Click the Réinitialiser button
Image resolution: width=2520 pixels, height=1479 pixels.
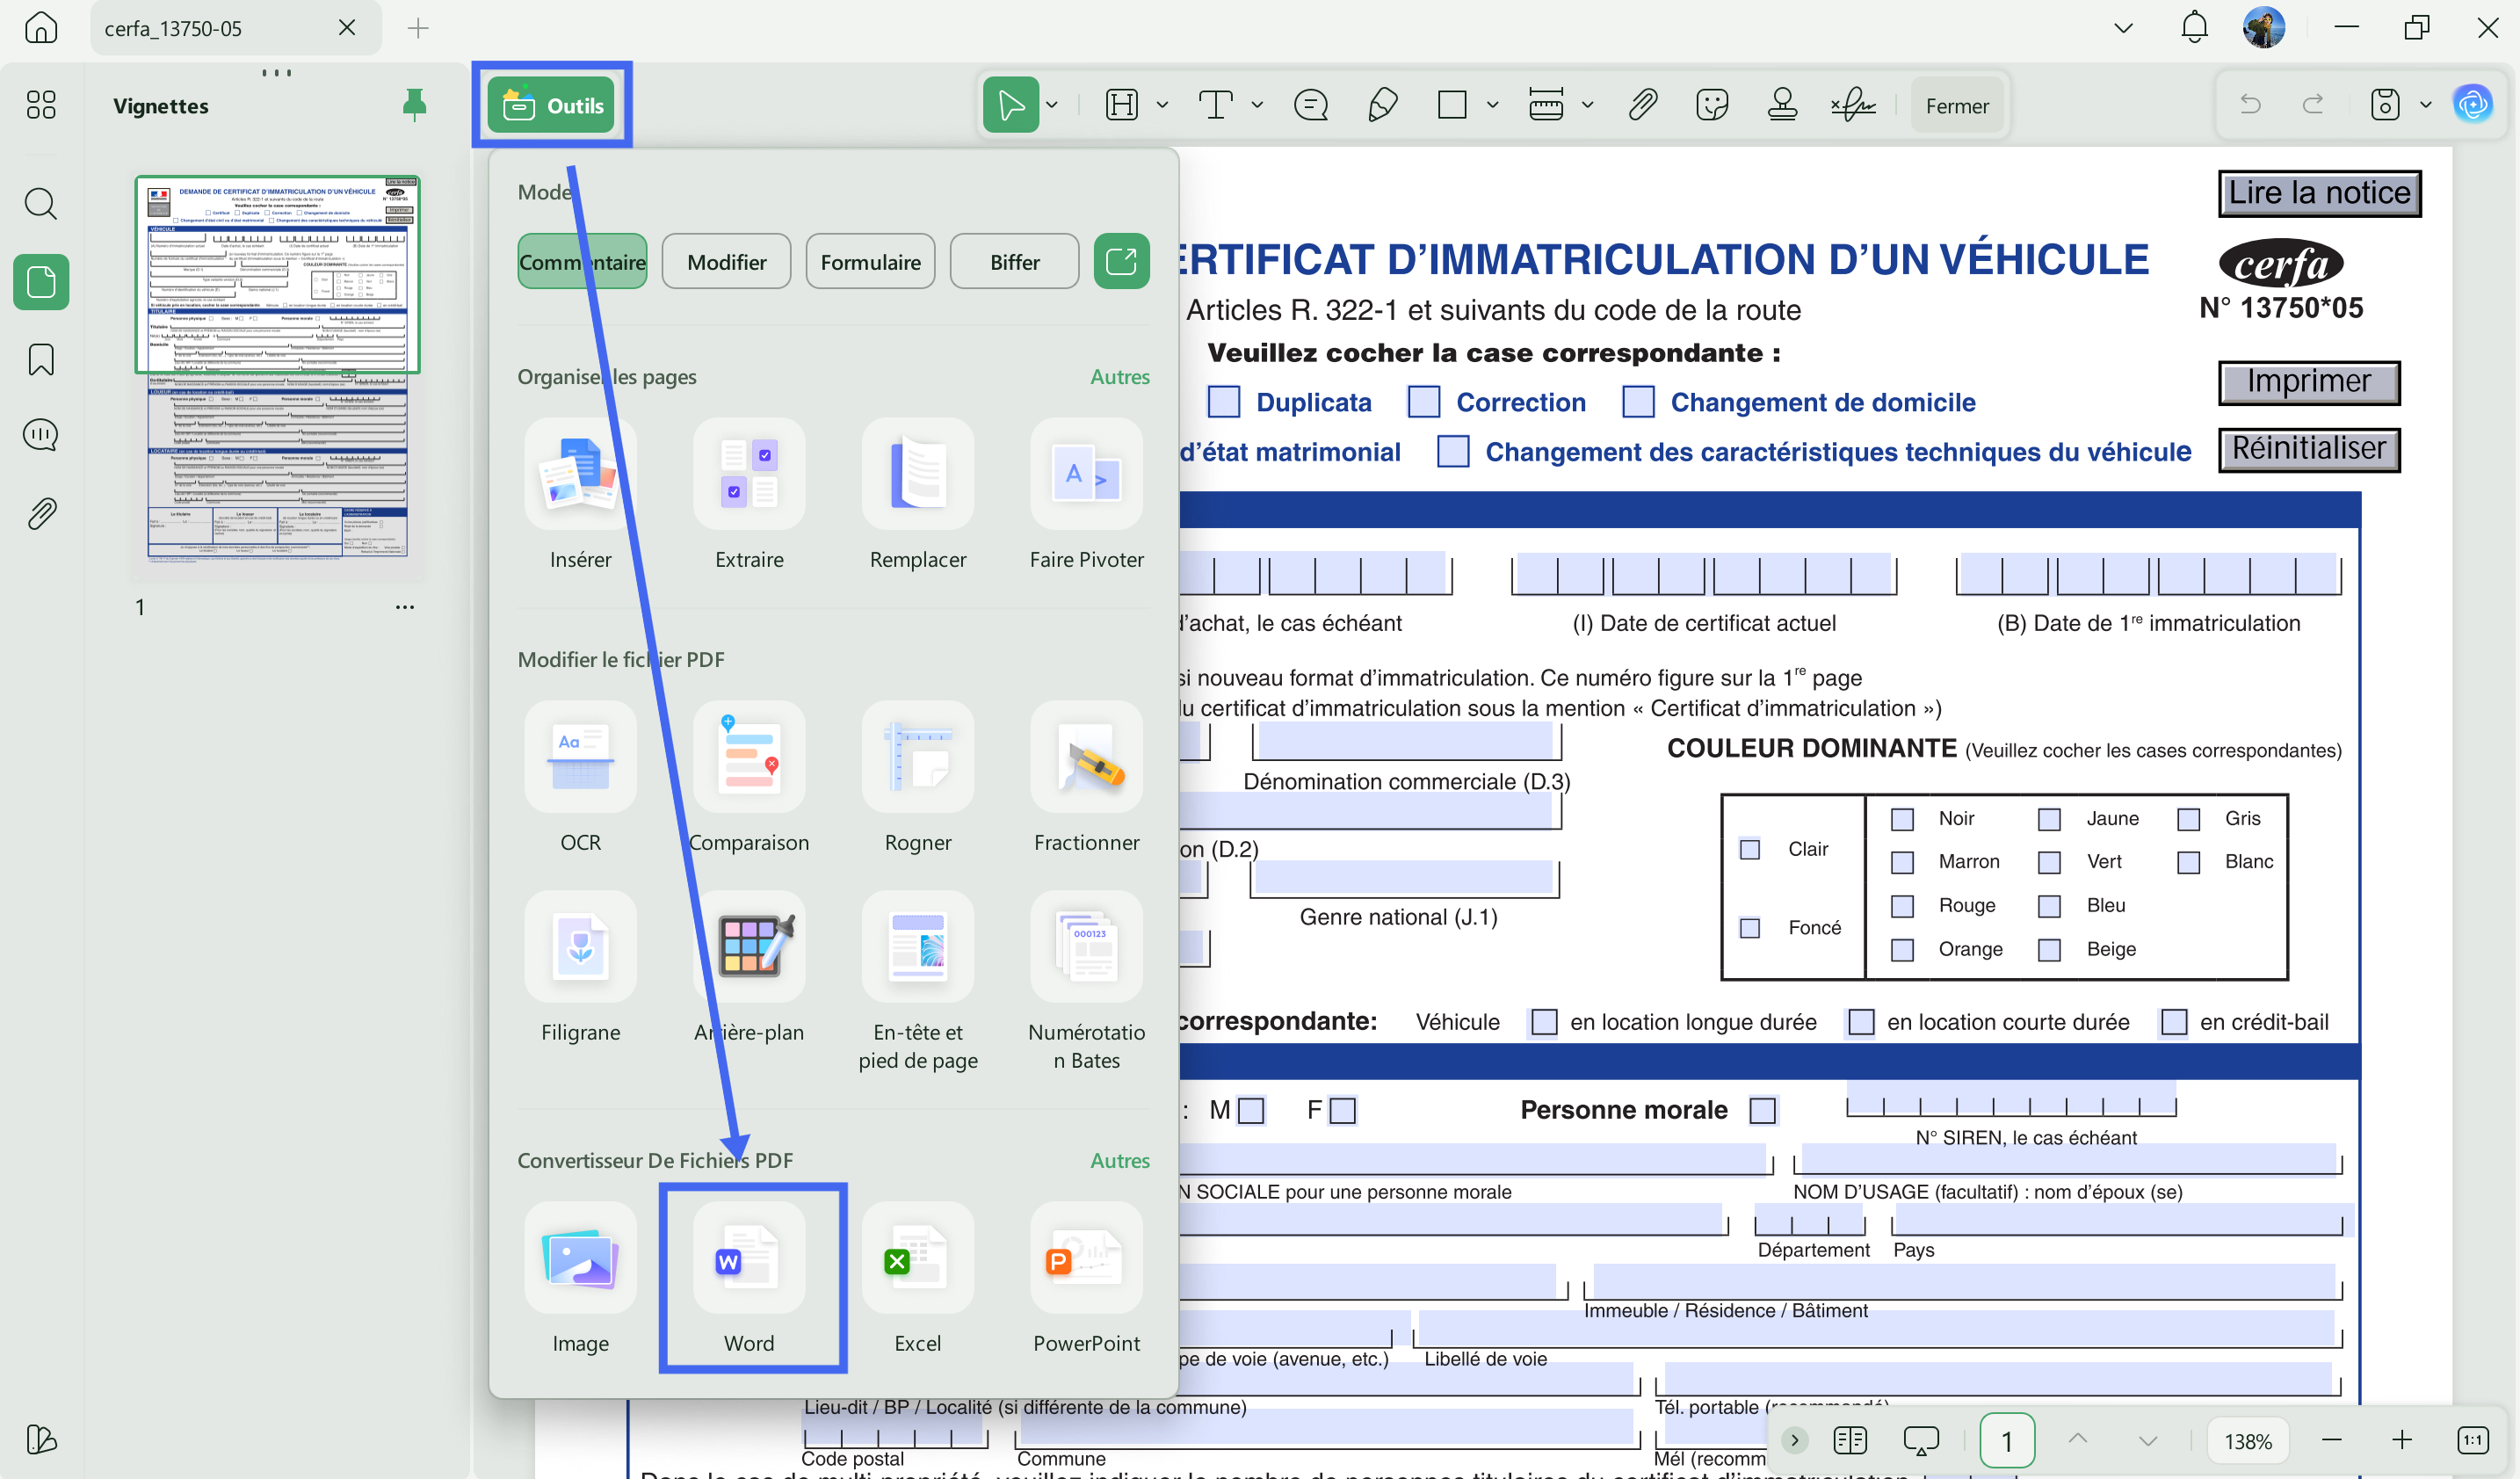[x=2309, y=449]
